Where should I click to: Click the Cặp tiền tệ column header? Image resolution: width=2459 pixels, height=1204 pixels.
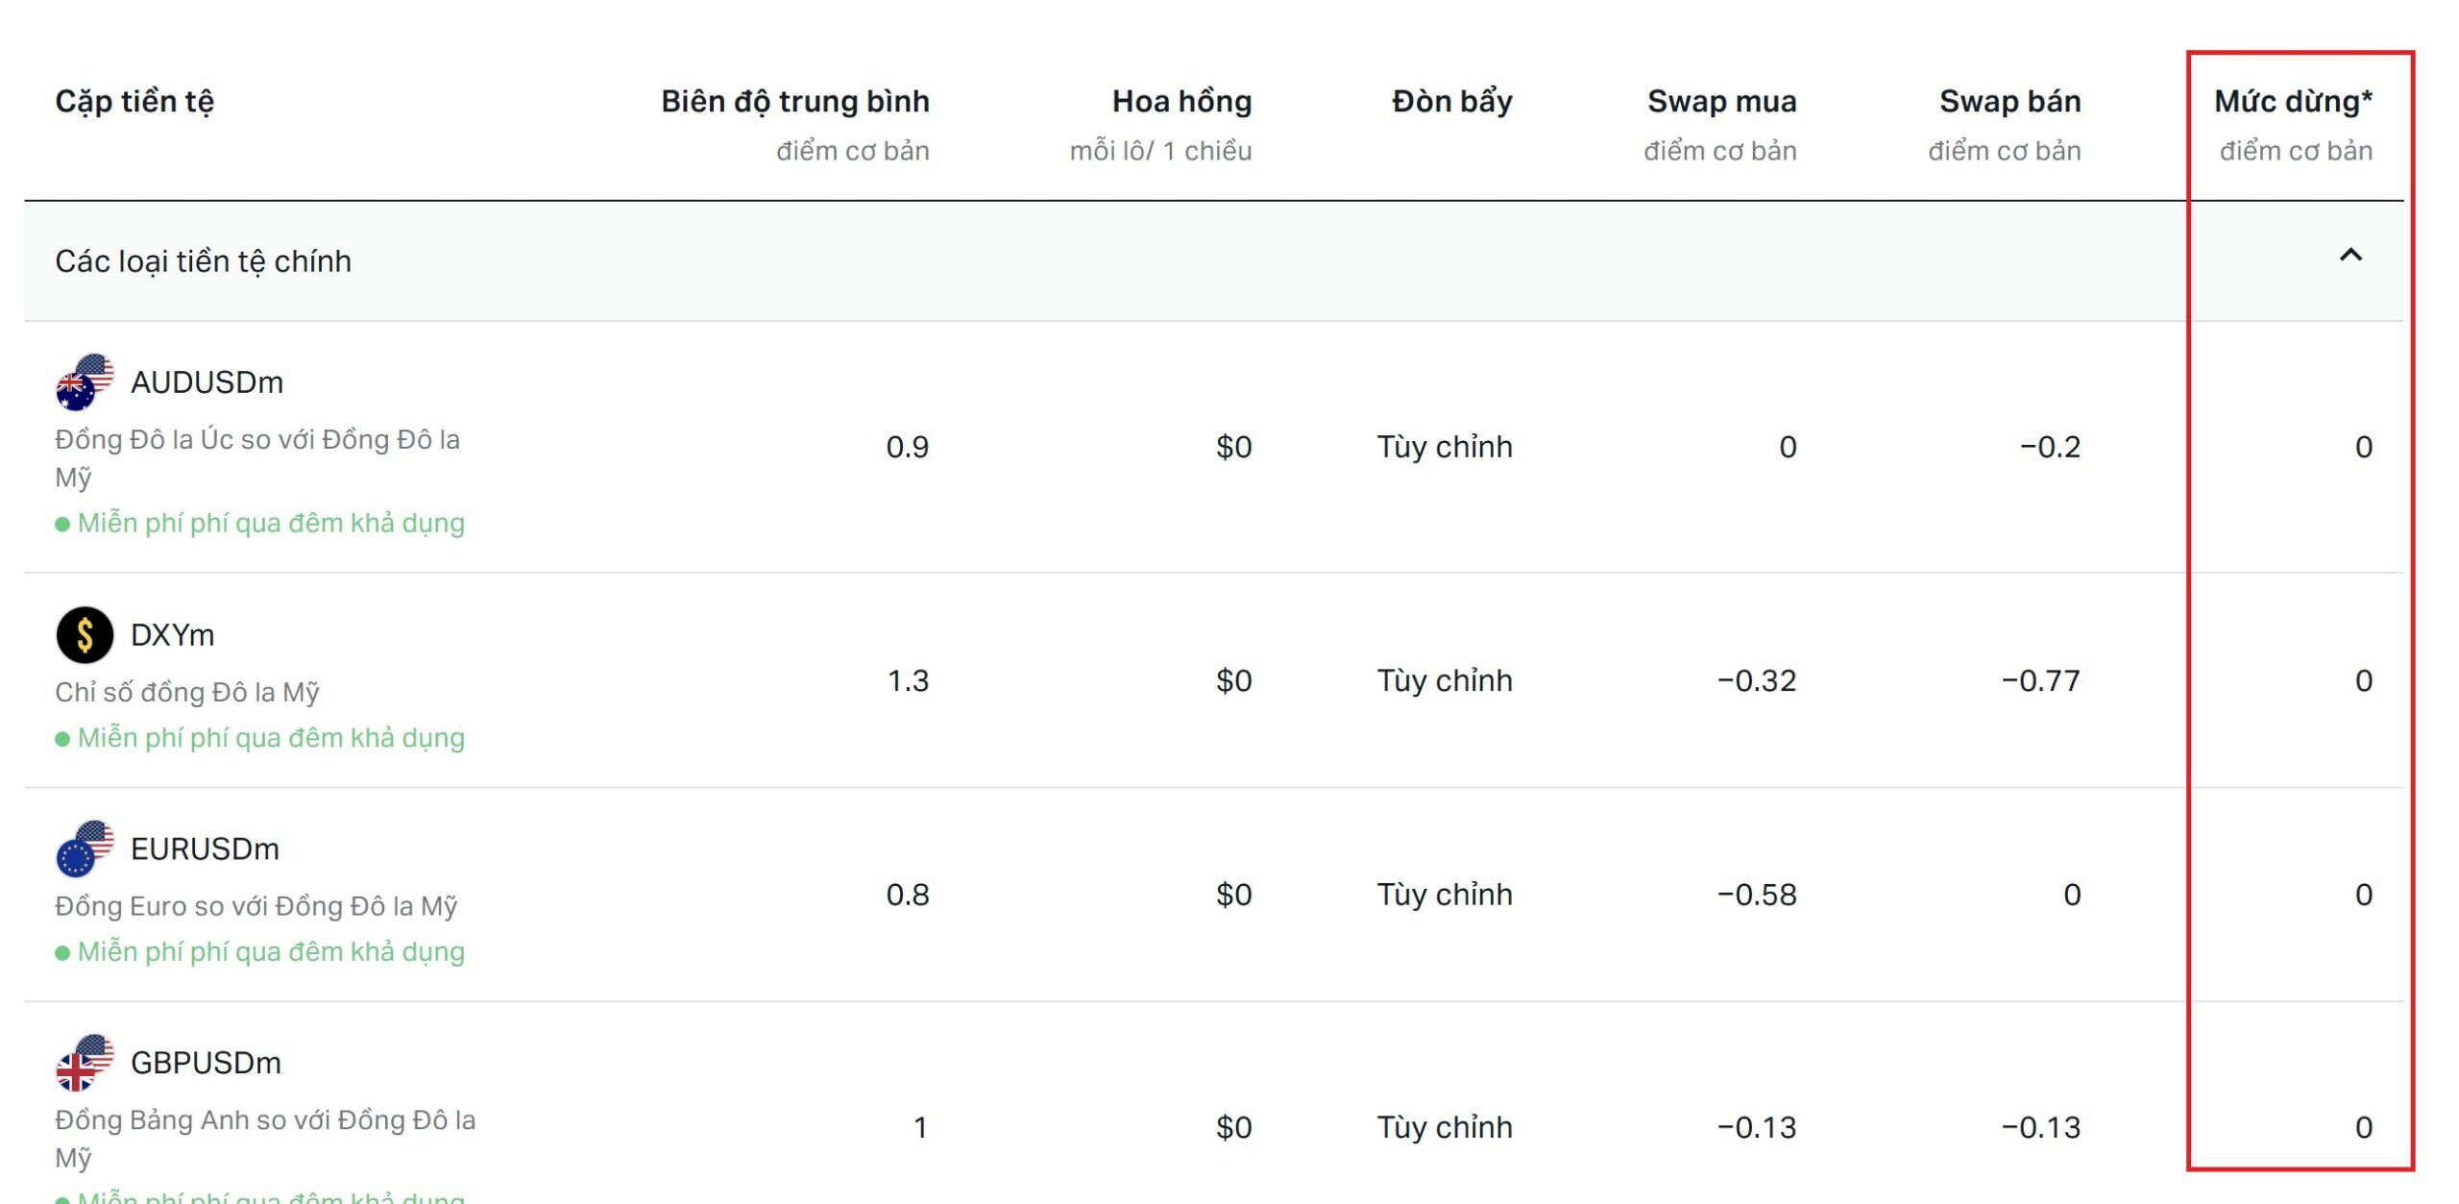[134, 102]
